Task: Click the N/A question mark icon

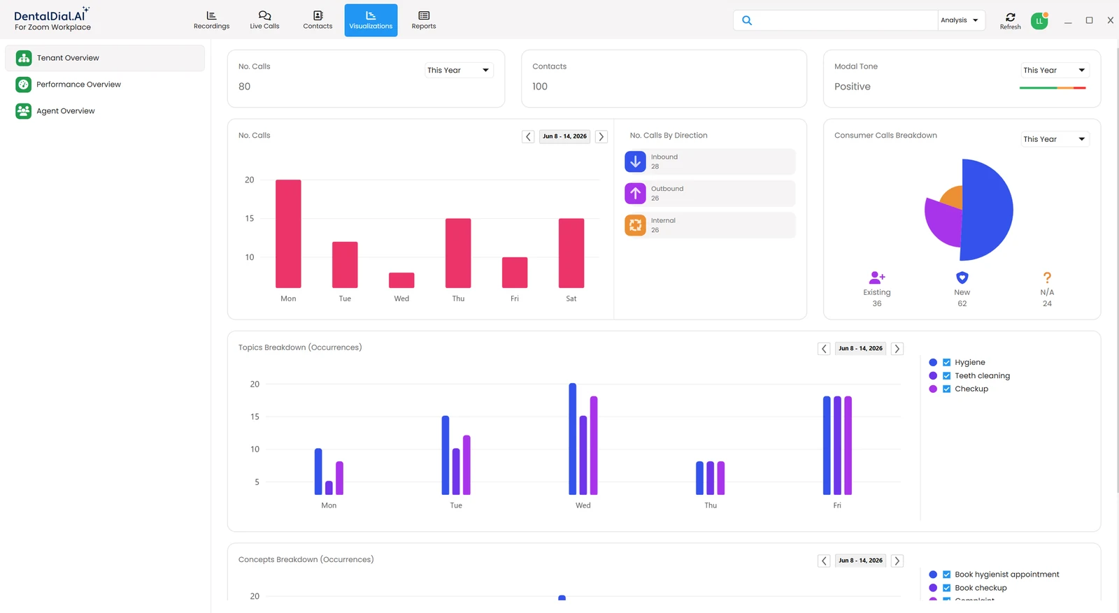Action: coord(1047,277)
